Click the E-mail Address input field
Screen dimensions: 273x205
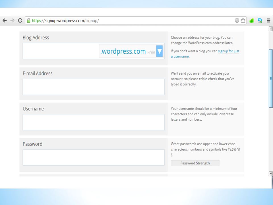[94, 87]
